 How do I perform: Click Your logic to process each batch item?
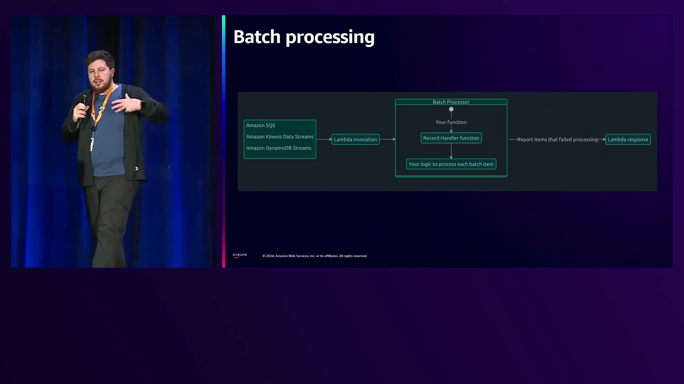[x=451, y=164]
